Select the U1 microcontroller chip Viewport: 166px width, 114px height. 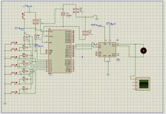click(x=60, y=52)
